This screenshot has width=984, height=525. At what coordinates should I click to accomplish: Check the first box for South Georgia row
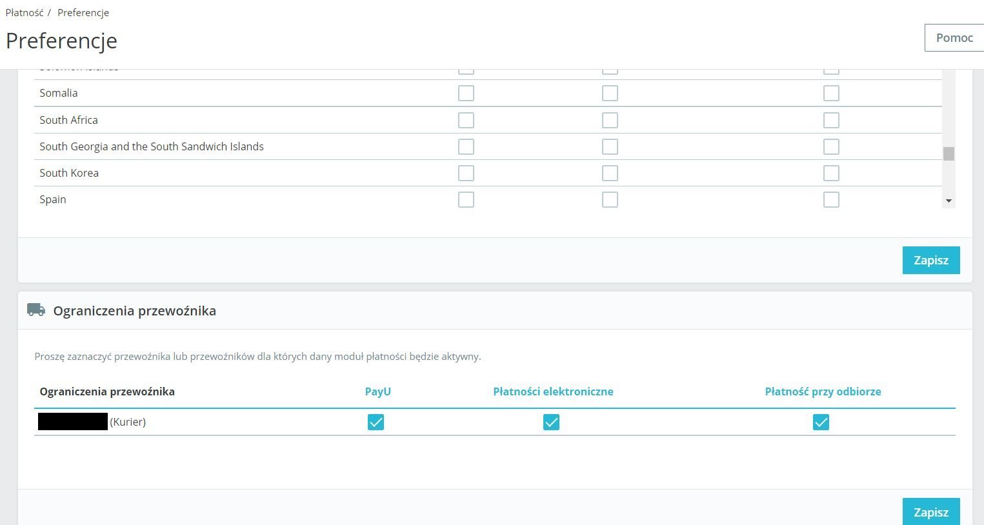(x=466, y=147)
